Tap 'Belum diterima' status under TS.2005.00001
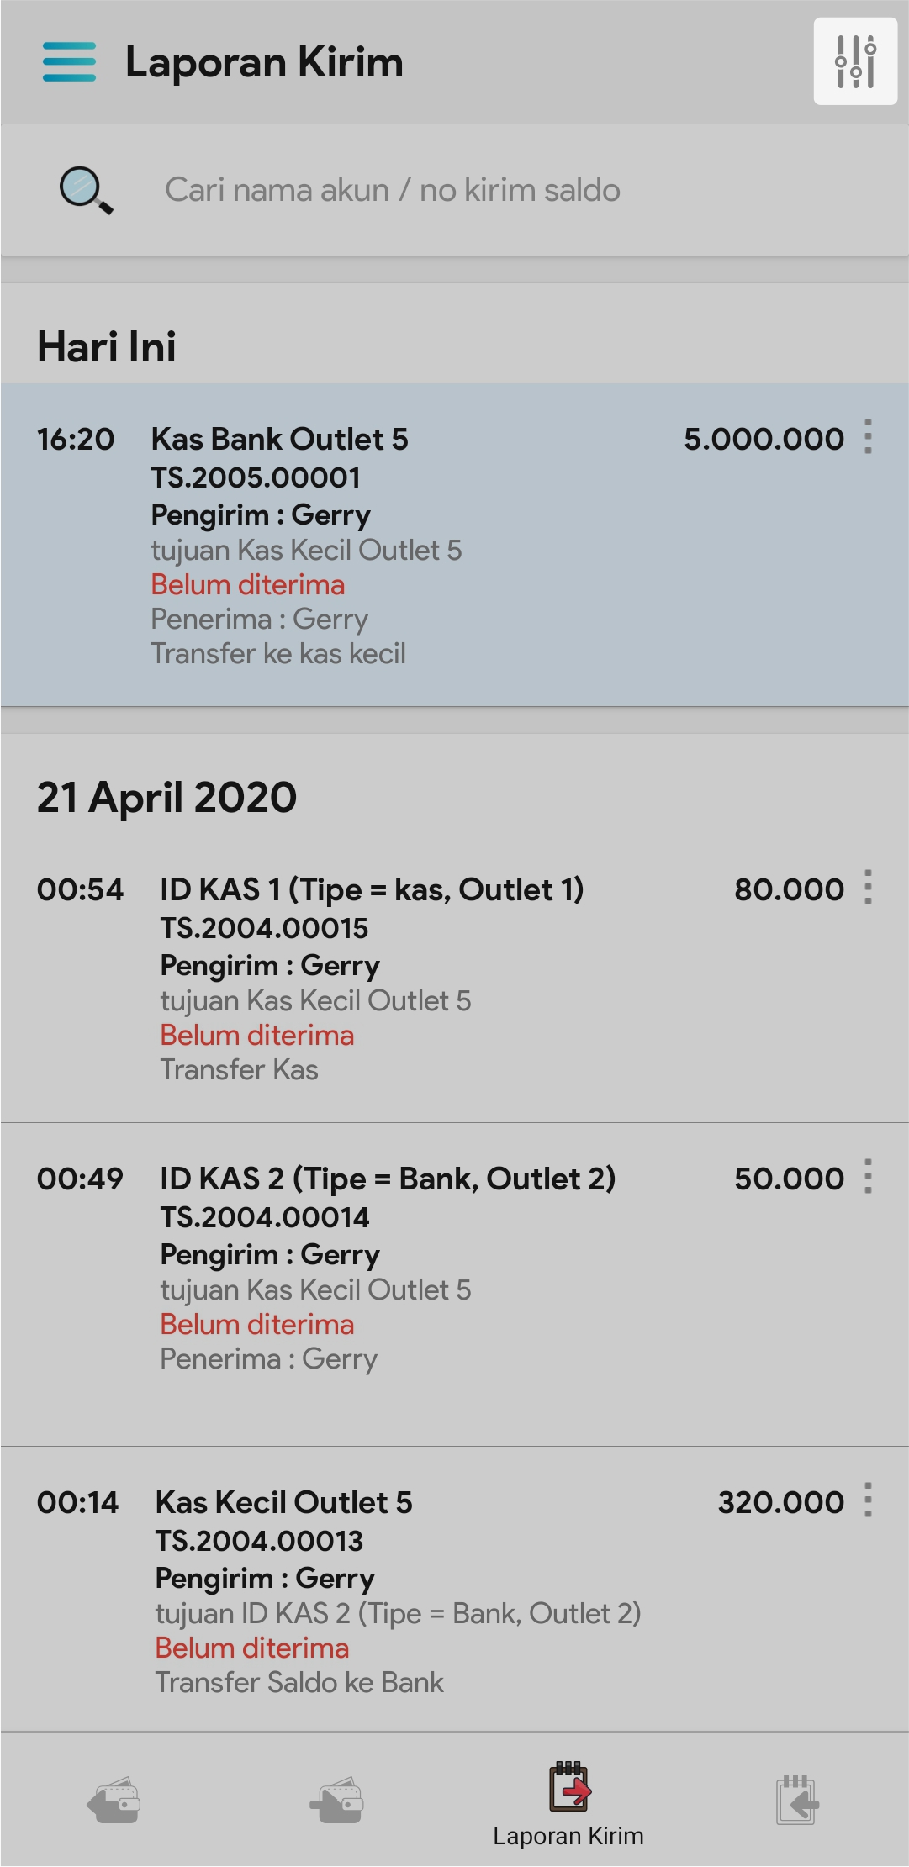The height and width of the screenshot is (1867, 909). pos(248,585)
